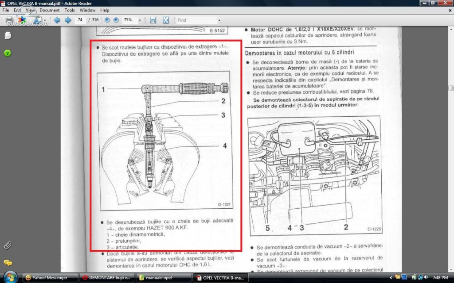Open the Help menu
Viewport: 454px width, 283px height.
[x=105, y=10]
